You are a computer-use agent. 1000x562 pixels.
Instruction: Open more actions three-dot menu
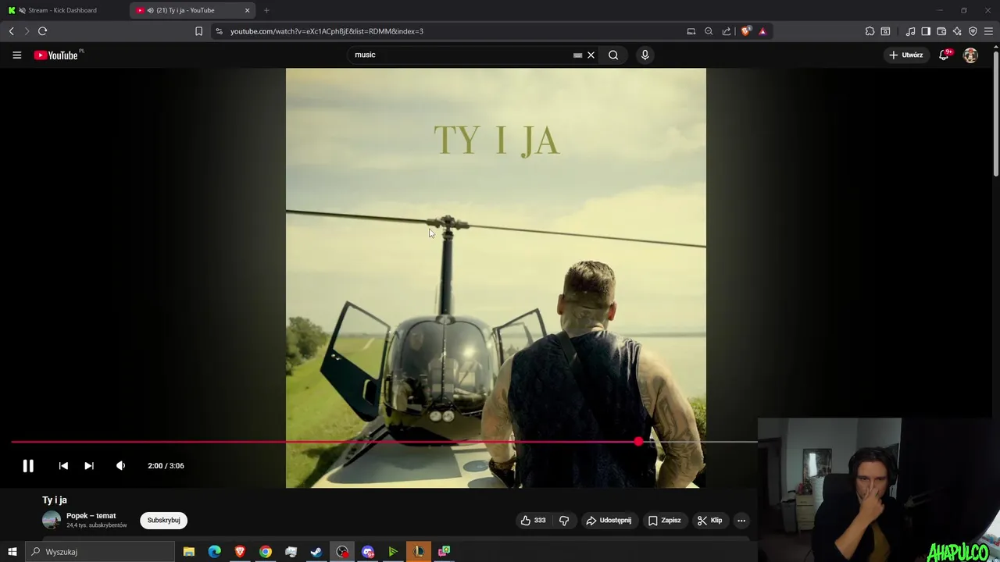[x=741, y=521]
